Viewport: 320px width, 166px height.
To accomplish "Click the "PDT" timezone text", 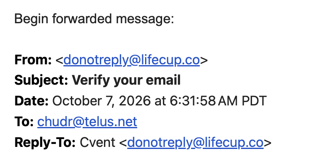I will pos(254,101).
